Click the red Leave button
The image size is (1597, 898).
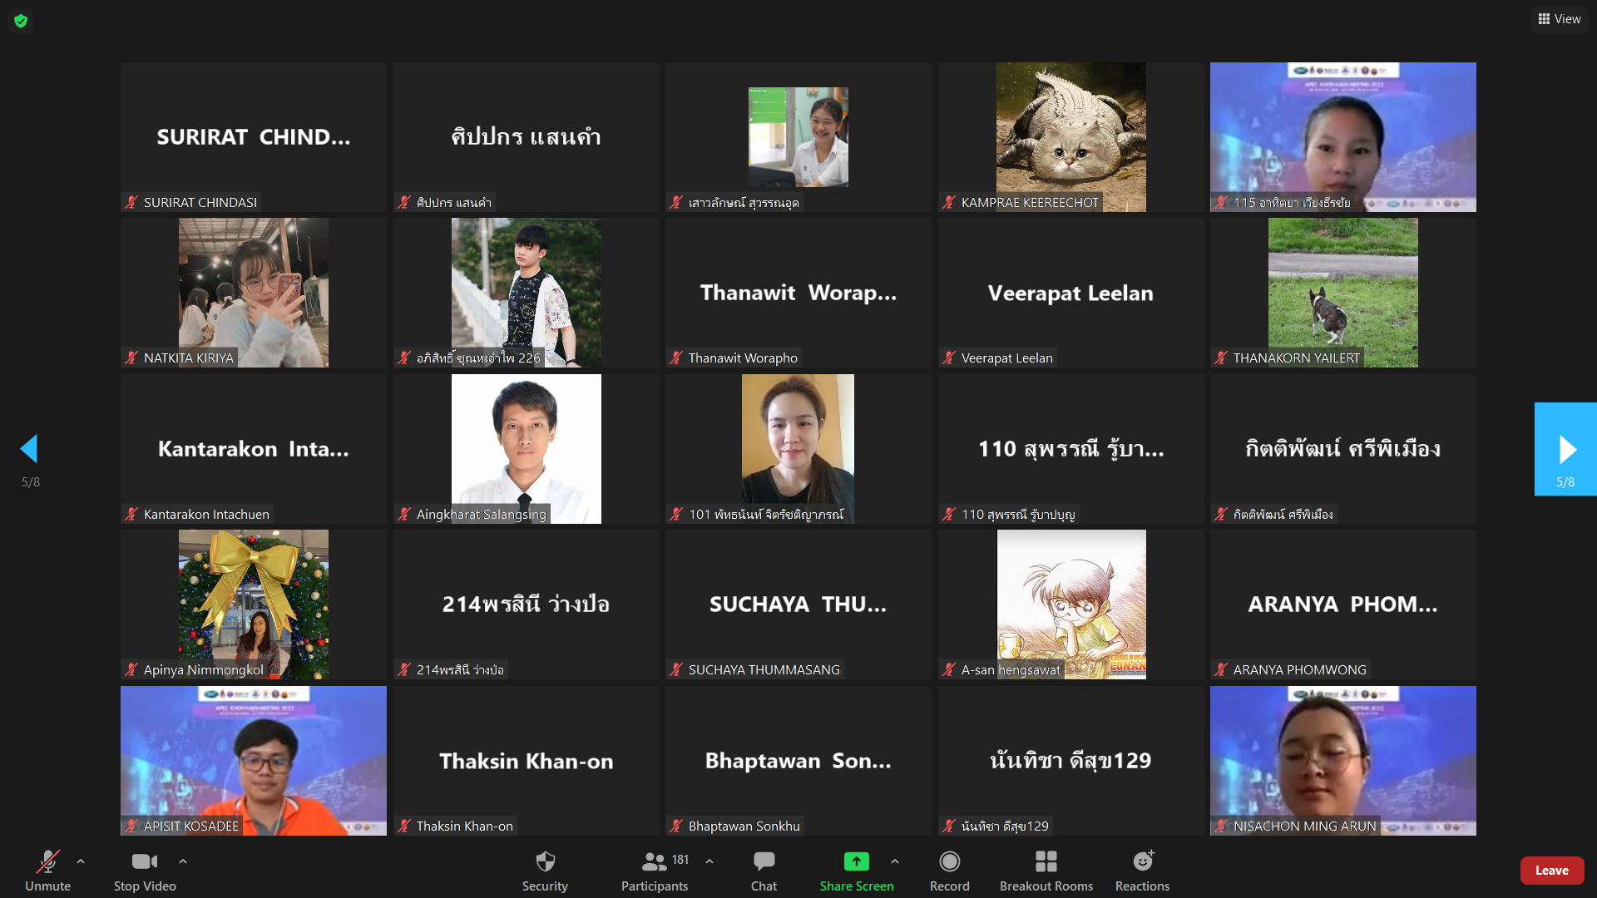tap(1551, 871)
